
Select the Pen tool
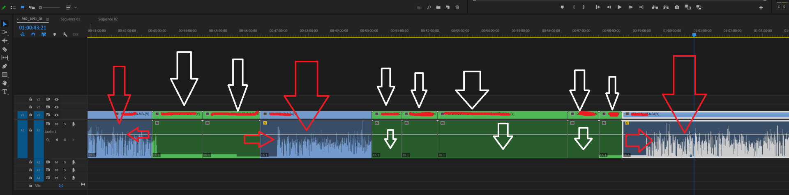(x=5, y=66)
